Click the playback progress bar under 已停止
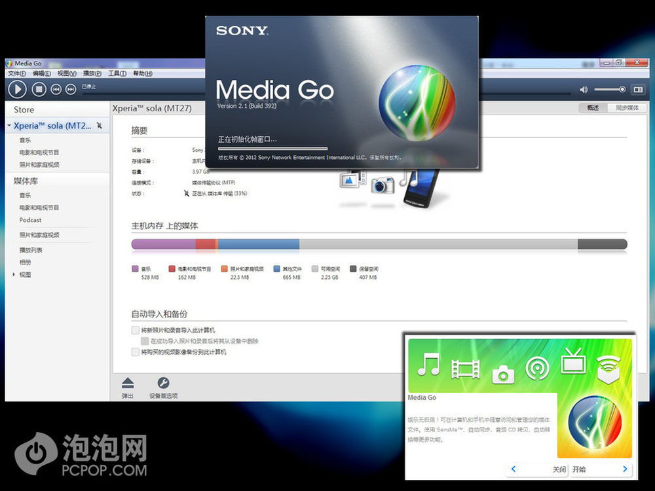 tap(145, 94)
